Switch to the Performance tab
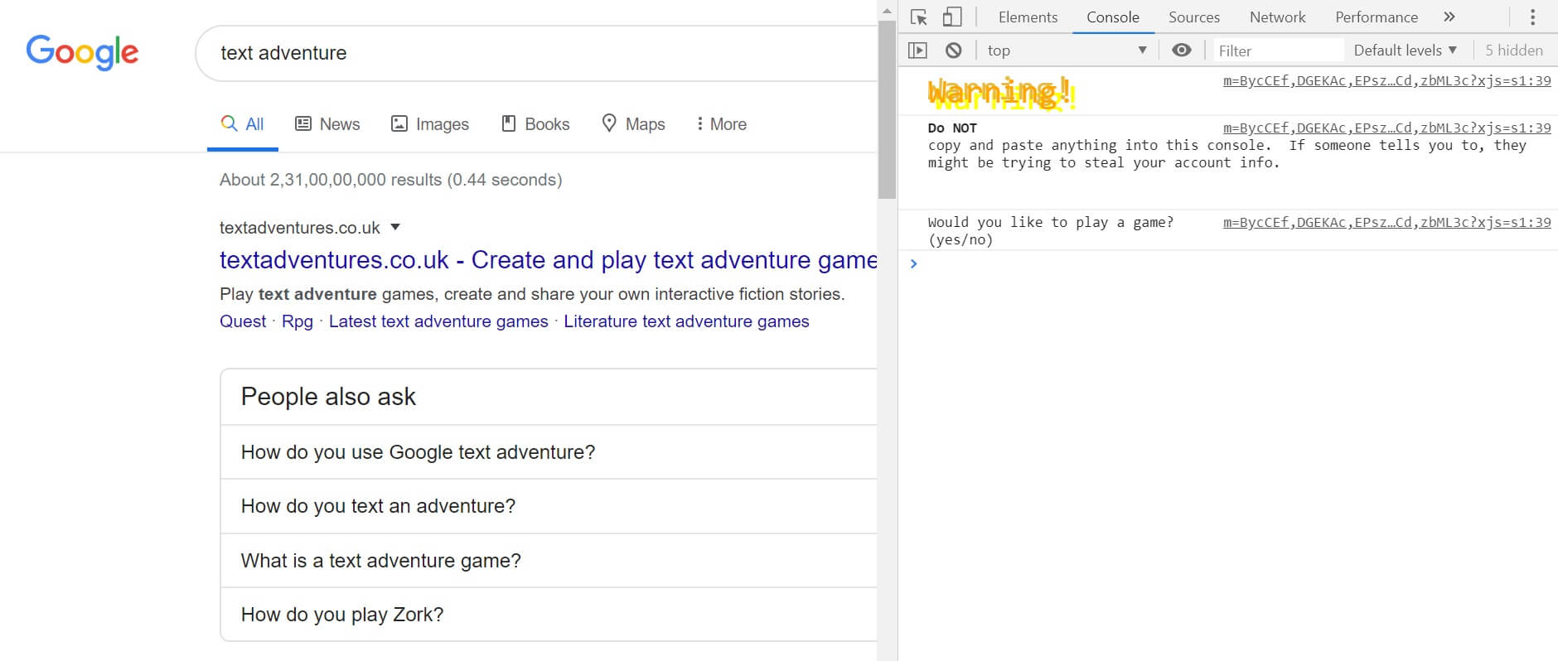1558x661 pixels. (x=1377, y=17)
